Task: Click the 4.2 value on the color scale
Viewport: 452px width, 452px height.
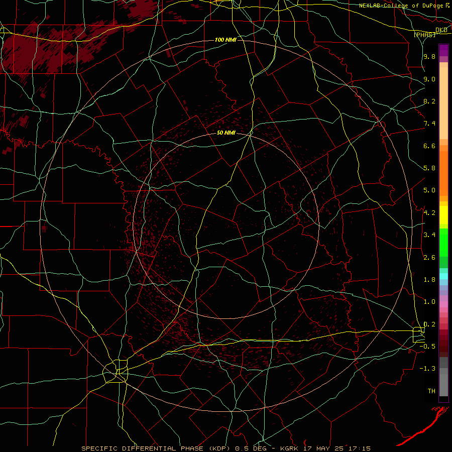Action: point(429,213)
